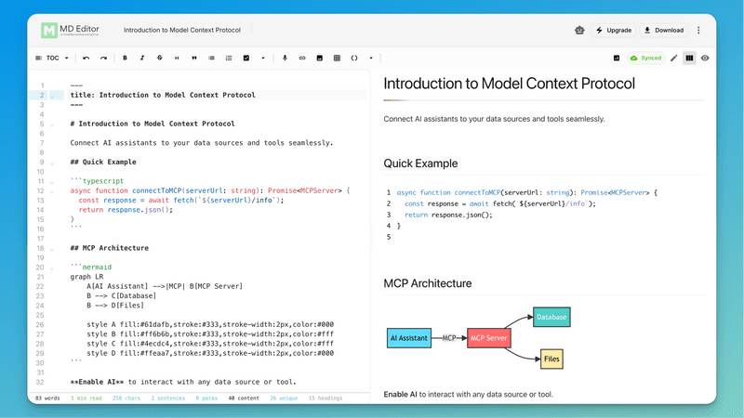Insert a numbered list
Screen dimensions: 744x418
pos(229,58)
